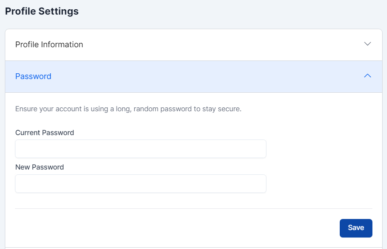The image size is (387, 249).
Task: Focus the Current Password input field
Action: click(140, 149)
